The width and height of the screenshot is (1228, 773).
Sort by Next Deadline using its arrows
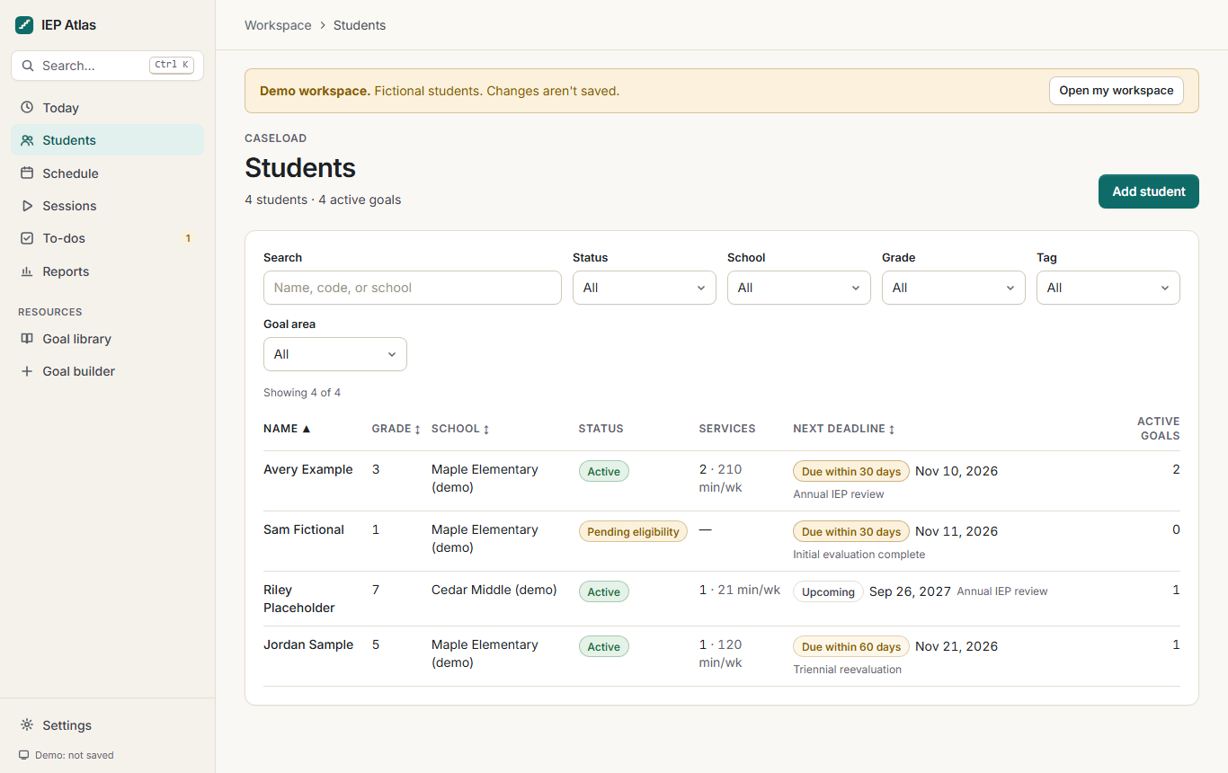tap(892, 430)
